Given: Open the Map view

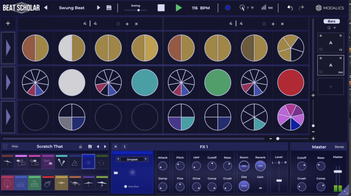Looking at the screenshot, I should (15, 146).
